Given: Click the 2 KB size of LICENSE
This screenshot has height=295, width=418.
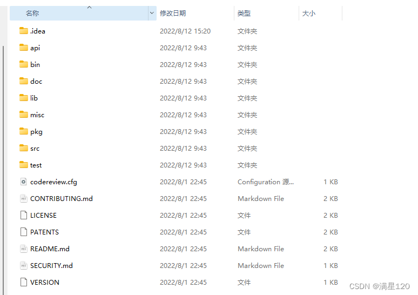Looking at the screenshot, I should pos(331,216).
